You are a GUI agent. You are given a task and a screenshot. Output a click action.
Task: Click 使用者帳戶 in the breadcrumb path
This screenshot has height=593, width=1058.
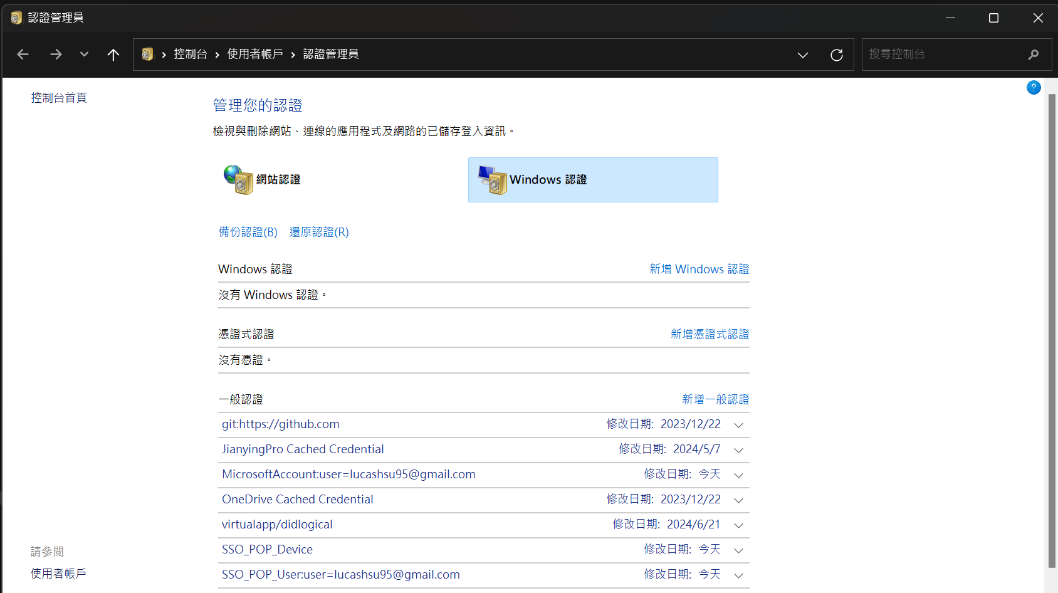click(x=255, y=55)
